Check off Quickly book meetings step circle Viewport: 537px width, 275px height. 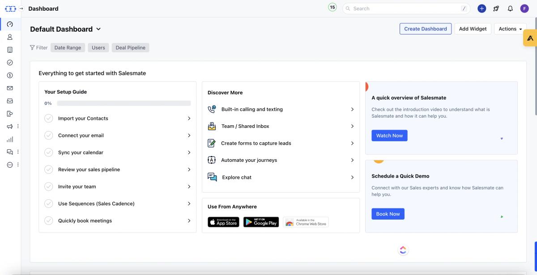[x=49, y=220]
